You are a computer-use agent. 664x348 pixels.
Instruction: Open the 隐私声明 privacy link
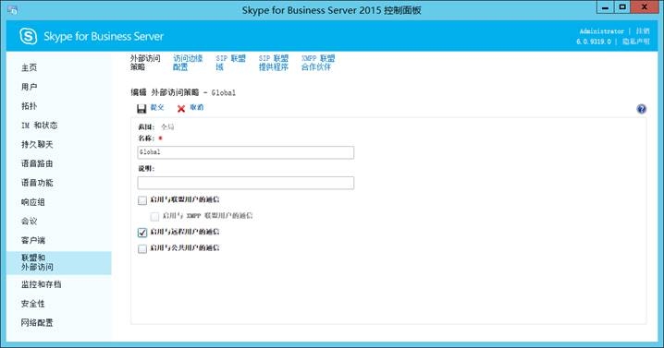pos(635,42)
